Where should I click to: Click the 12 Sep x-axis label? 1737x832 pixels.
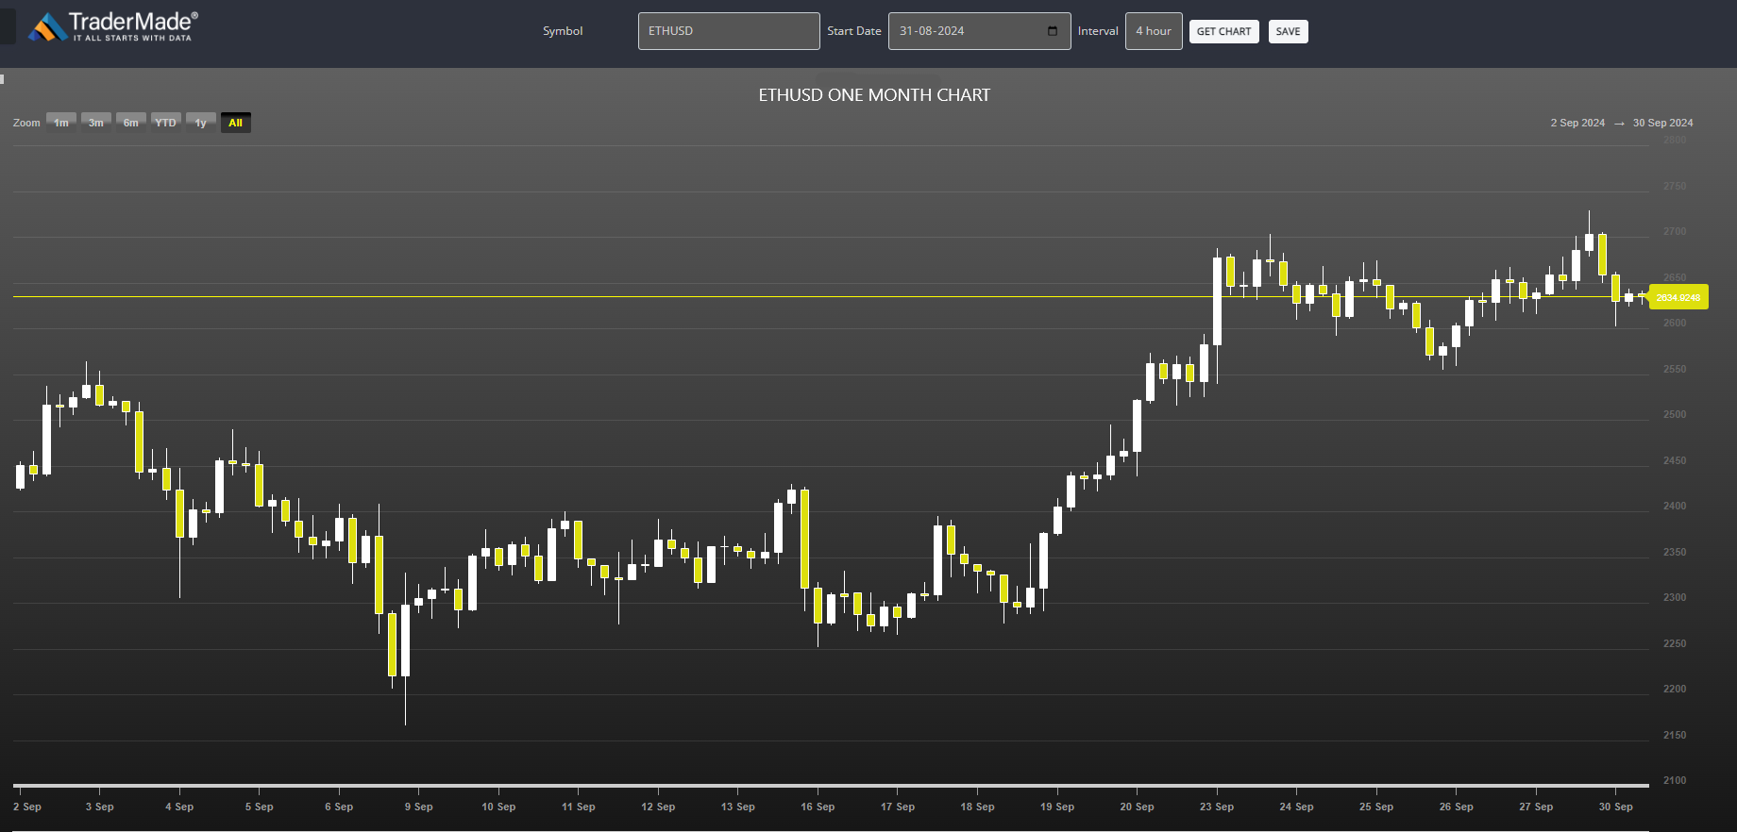[x=658, y=807]
